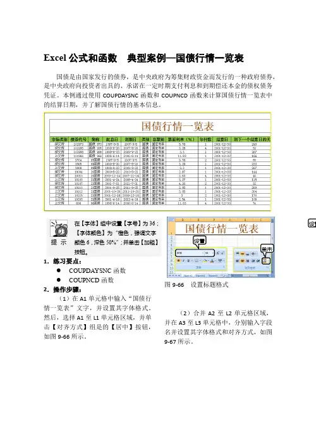
Task: Click the '票面利率（%）' table header
Action: click(181, 139)
